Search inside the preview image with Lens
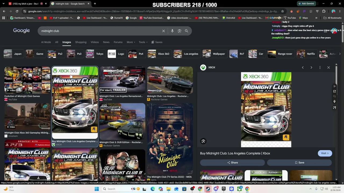Image resolution: width=344 pixels, height=193 pixels. point(203,141)
